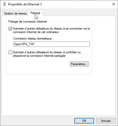Click 'connexion Internet de cet ordinateur' text line
The height and width of the screenshot is (126, 118).
pos(36,32)
